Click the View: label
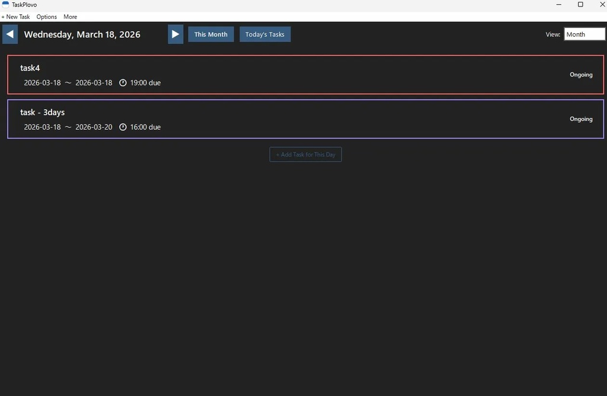The height and width of the screenshot is (396, 607). tap(553, 34)
